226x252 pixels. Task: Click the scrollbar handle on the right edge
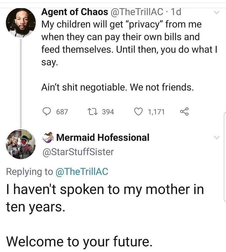point(225,157)
